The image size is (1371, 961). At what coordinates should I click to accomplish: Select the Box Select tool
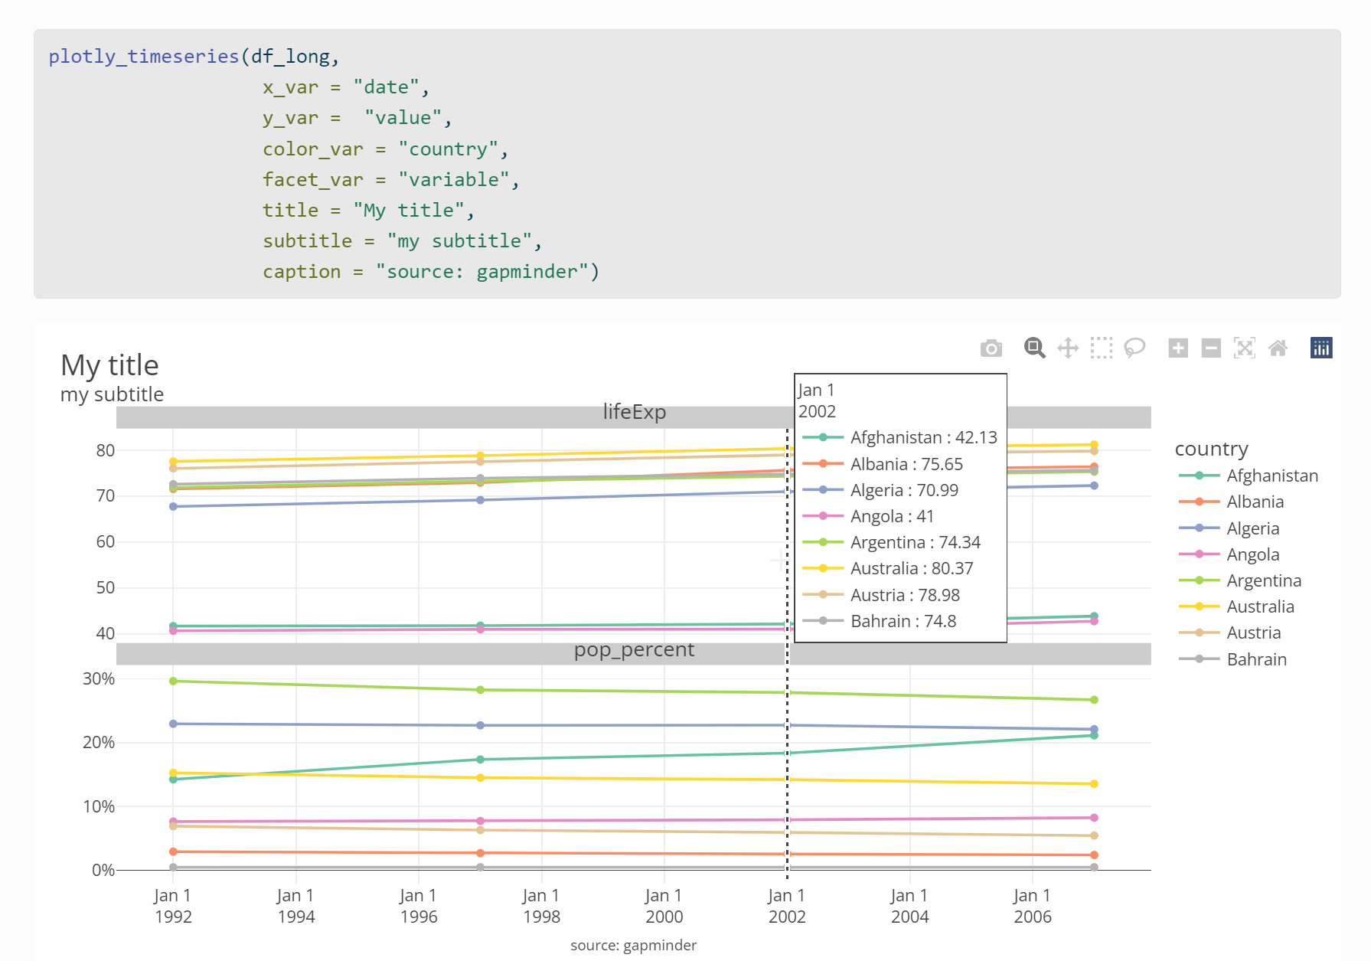[1102, 348]
